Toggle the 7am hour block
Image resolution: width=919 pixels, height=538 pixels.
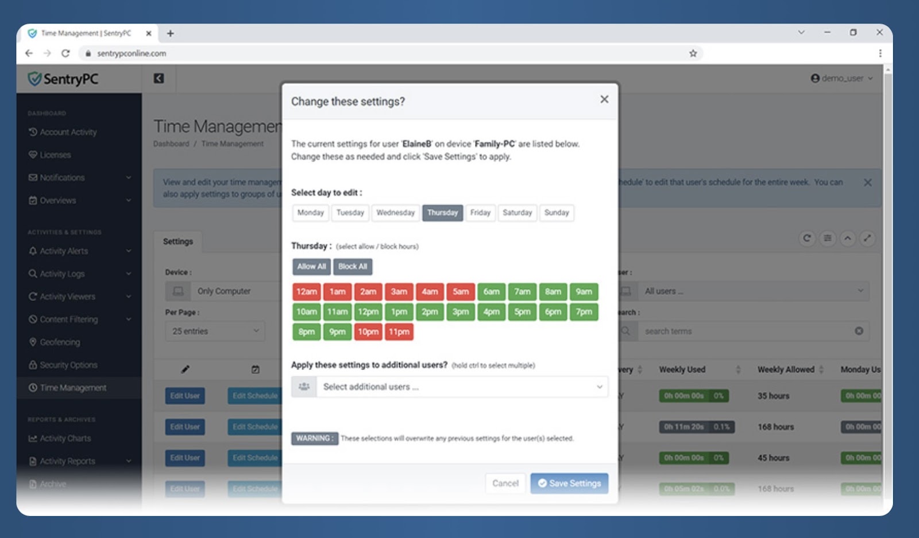tap(523, 292)
